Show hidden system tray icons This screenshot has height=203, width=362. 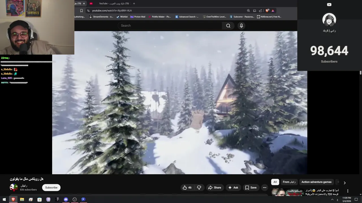[332, 200]
